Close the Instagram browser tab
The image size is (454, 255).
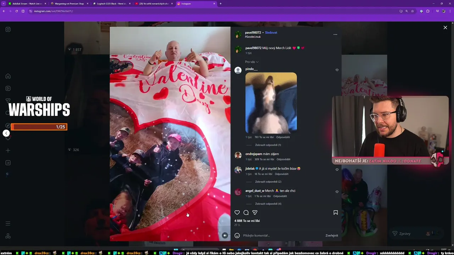[214, 4]
